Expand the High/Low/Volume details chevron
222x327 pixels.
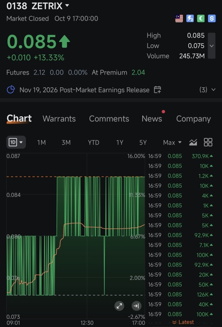click(212, 46)
